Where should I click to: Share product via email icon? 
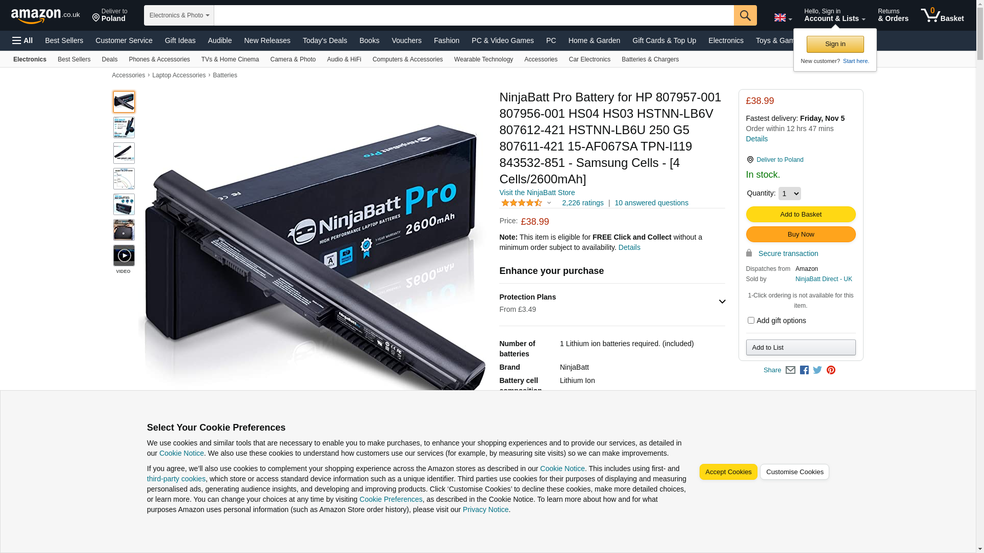pos(790,370)
